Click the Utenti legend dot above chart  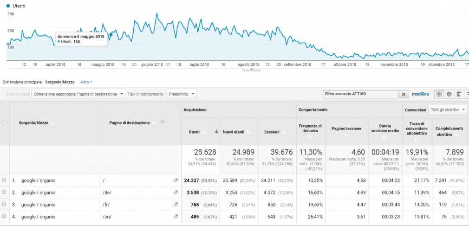8,6
